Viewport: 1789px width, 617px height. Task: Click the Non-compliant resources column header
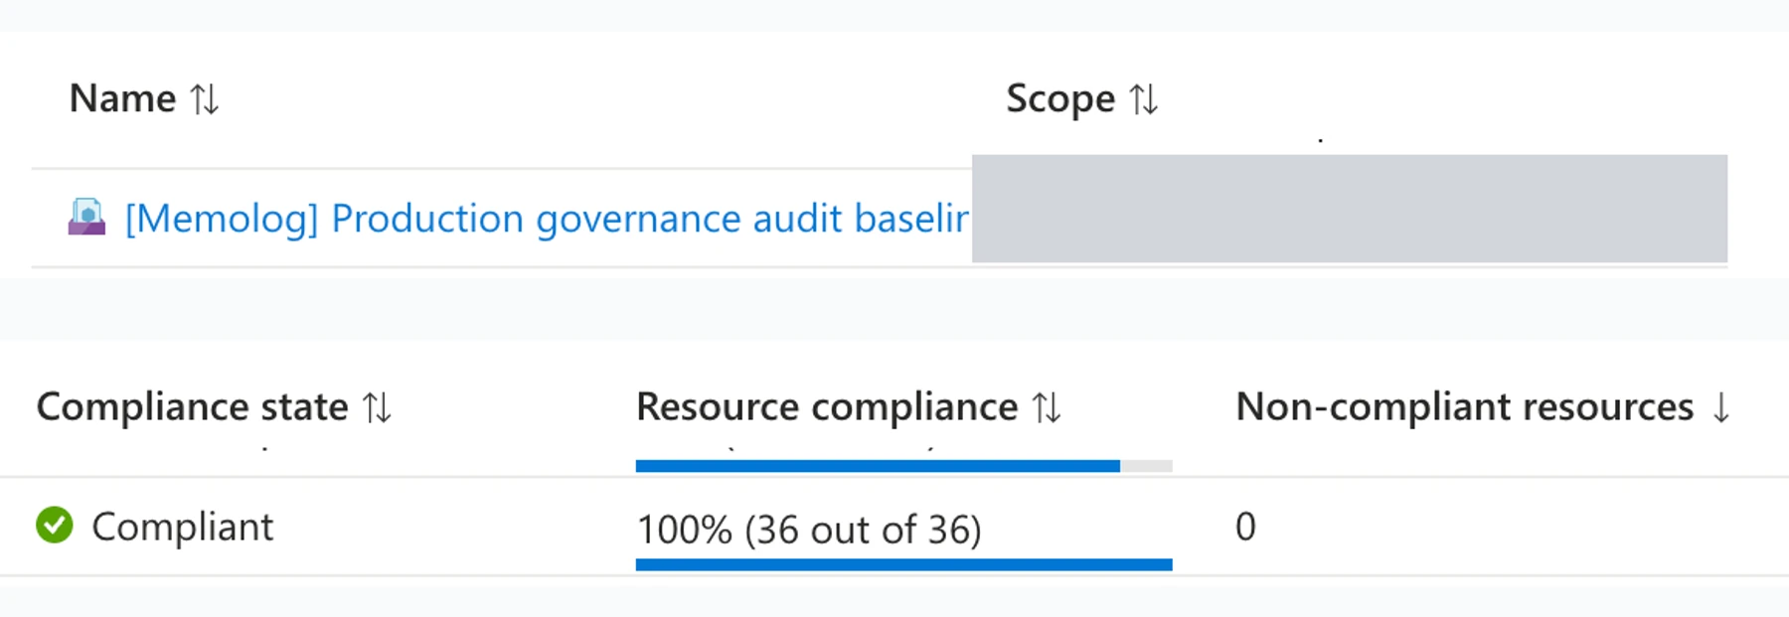click(x=1465, y=407)
